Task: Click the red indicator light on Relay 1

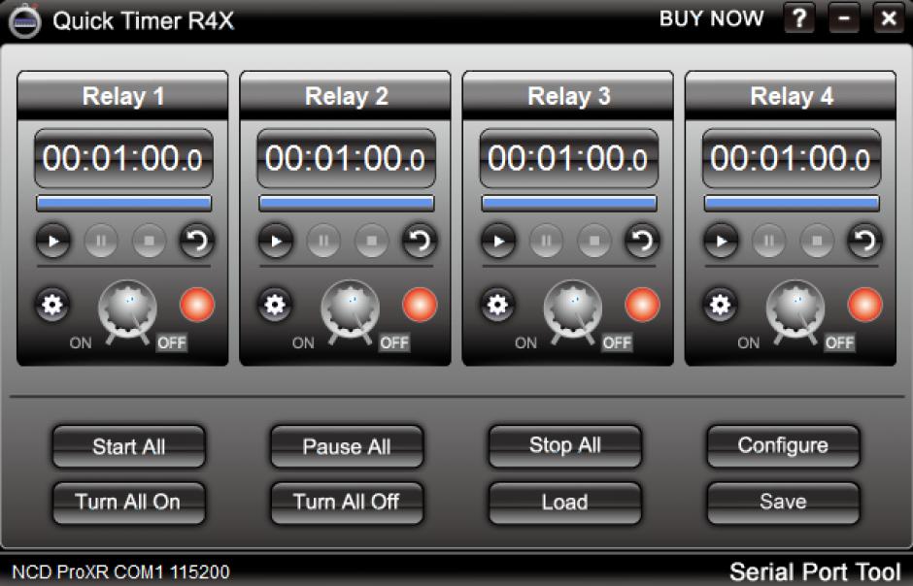Action: point(197,304)
